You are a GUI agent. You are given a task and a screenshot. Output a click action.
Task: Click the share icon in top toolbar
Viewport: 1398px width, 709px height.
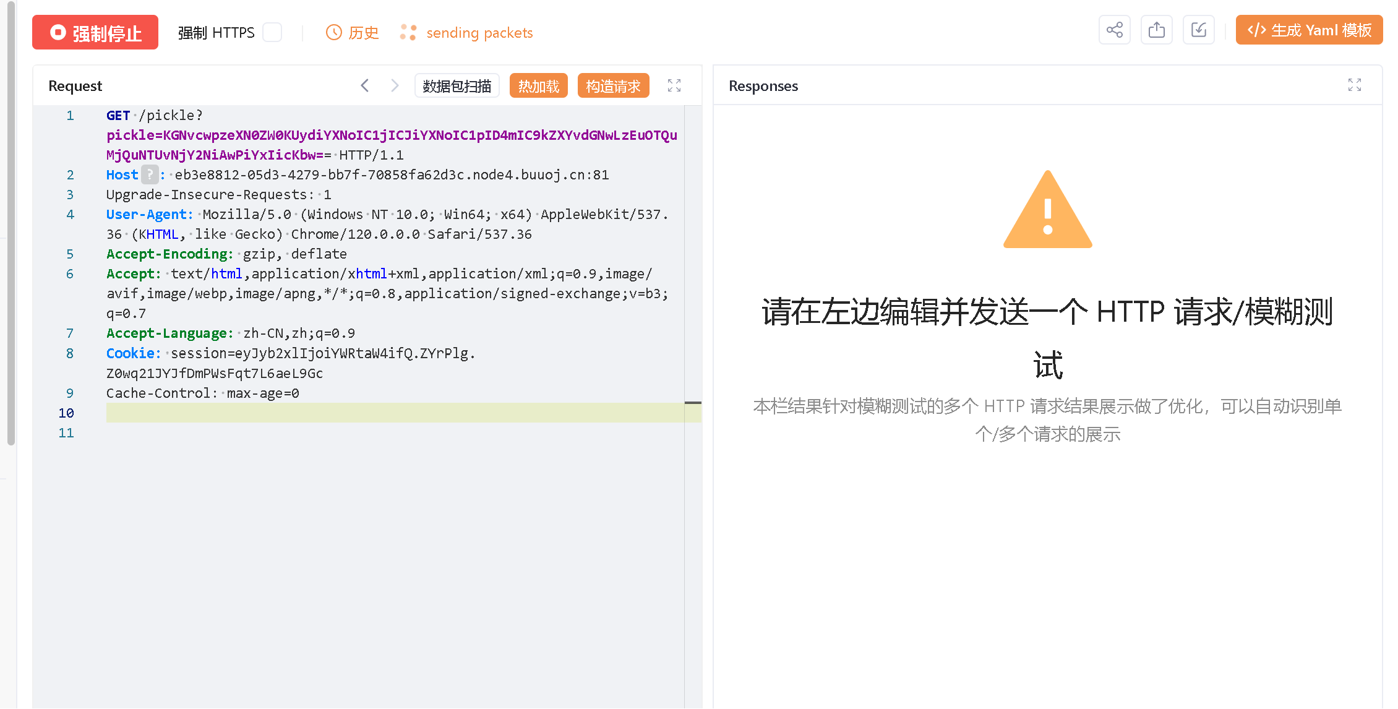[1114, 30]
